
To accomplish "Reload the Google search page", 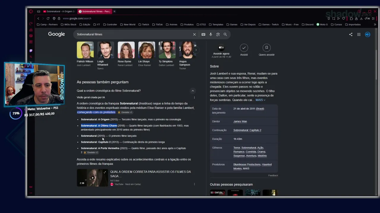I will tap(48, 18).
